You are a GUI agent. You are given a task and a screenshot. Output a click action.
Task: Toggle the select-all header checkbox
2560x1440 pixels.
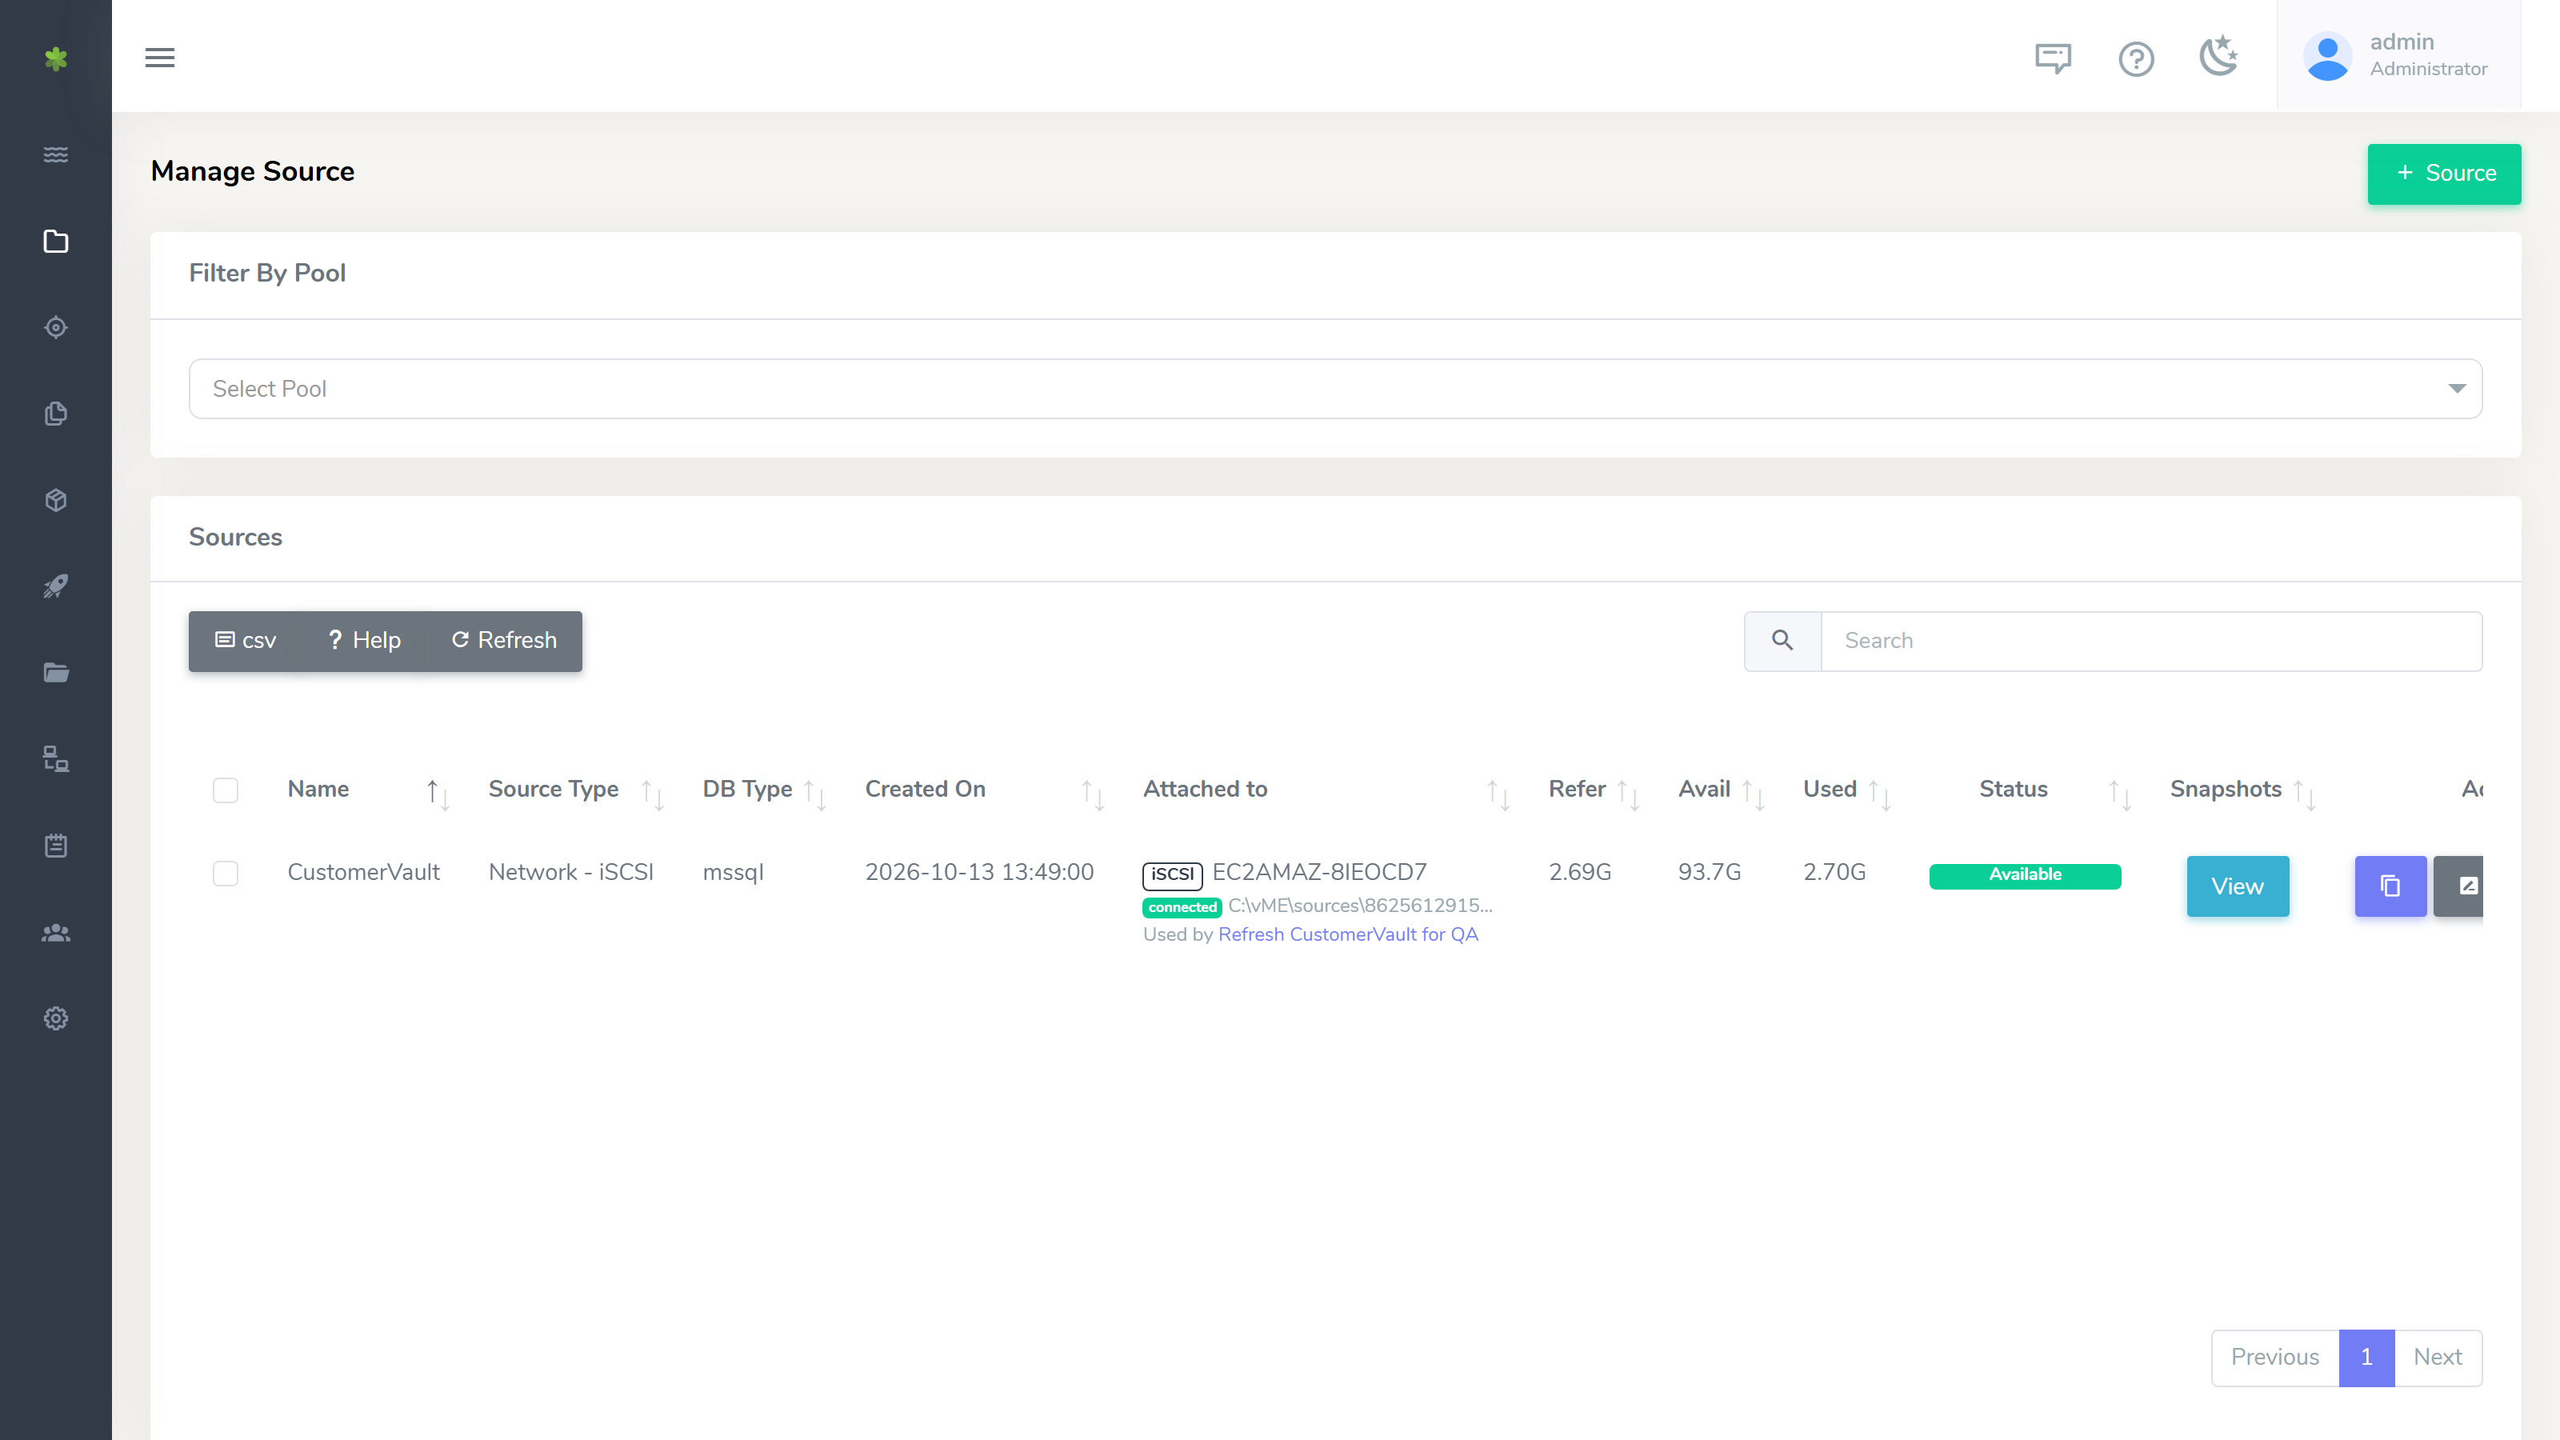226,790
